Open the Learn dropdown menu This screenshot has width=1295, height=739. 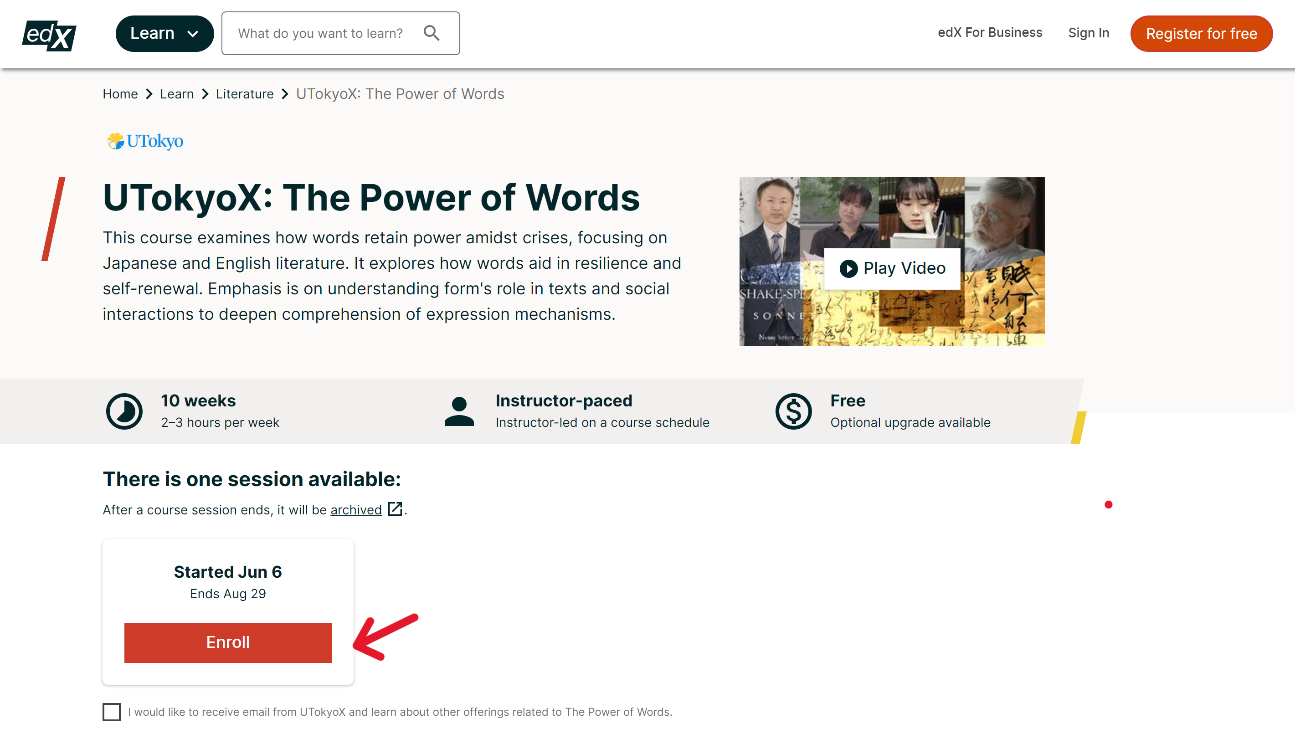[164, 34]
